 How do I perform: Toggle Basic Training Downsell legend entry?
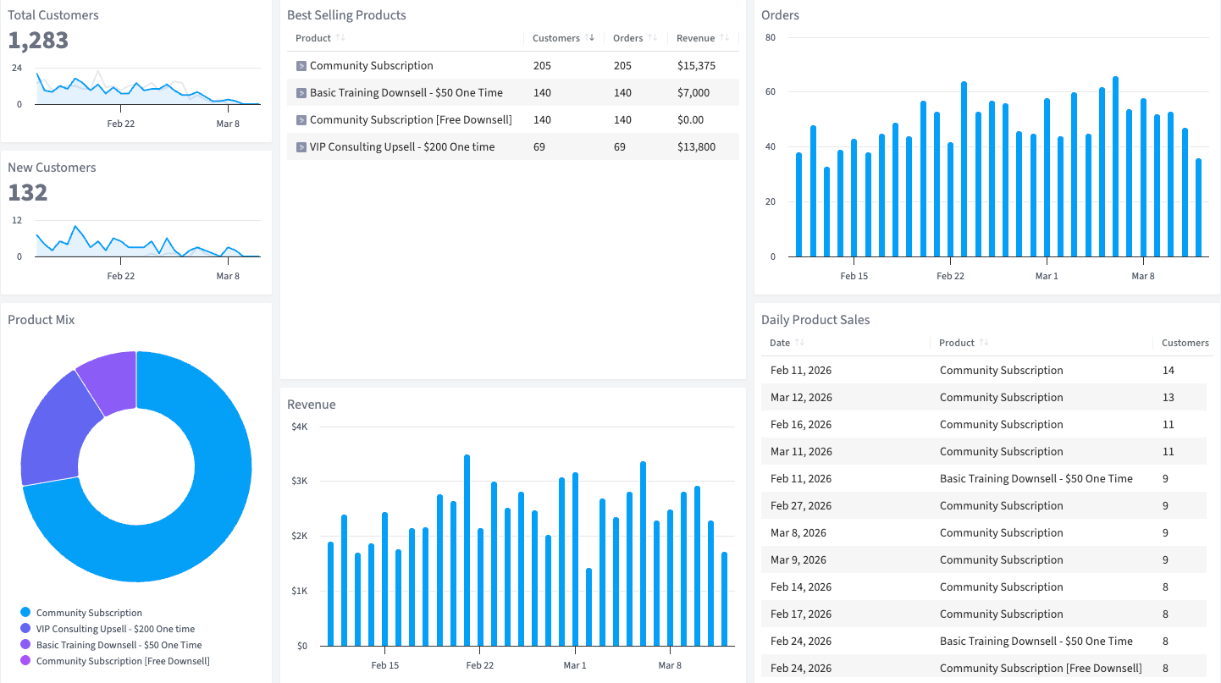tap(119, 645)
